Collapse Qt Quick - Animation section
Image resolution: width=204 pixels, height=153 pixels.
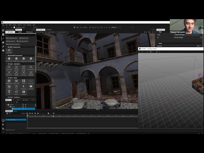click(6, 64)
